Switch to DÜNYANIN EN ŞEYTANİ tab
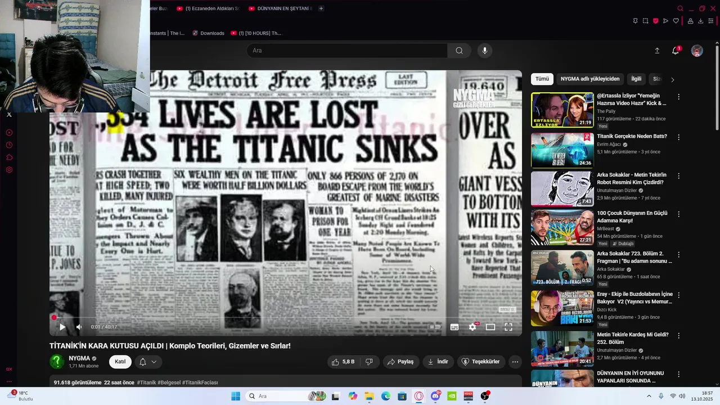The image size is (720, 405). (x=280, y=8)
